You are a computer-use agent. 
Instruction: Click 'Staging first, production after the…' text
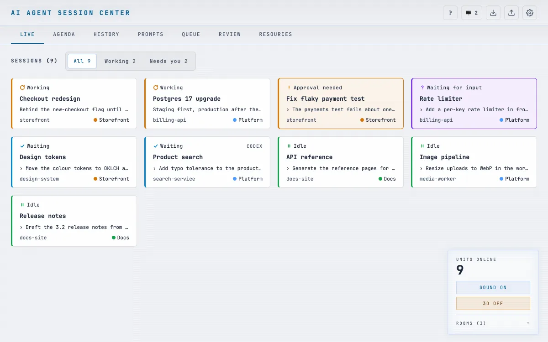coord(207,109)
